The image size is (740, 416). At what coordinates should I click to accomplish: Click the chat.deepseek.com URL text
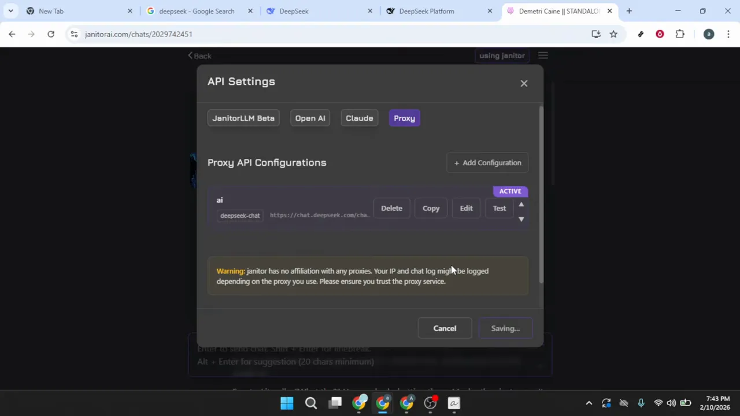click(320, 215)
